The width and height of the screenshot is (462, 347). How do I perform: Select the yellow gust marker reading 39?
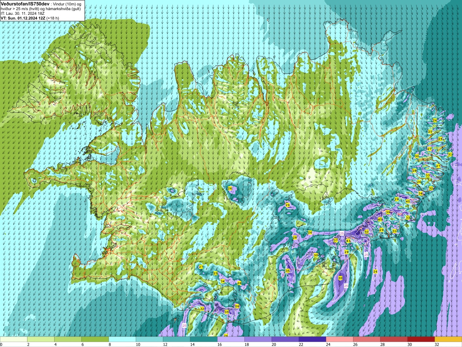388,212
